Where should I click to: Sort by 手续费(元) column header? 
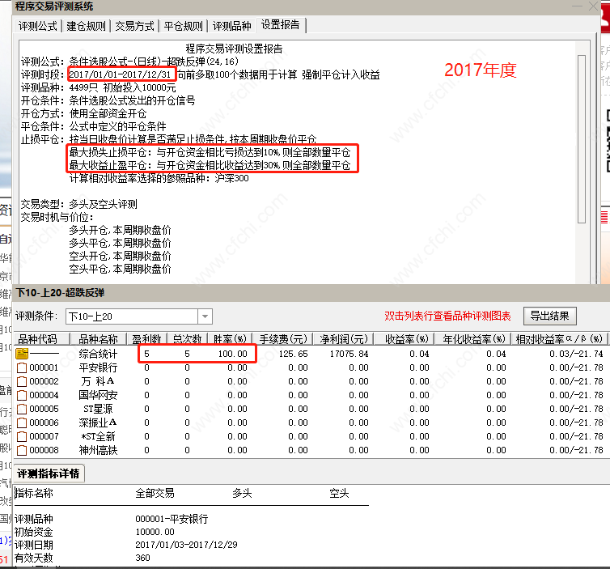tap(283, 339)
